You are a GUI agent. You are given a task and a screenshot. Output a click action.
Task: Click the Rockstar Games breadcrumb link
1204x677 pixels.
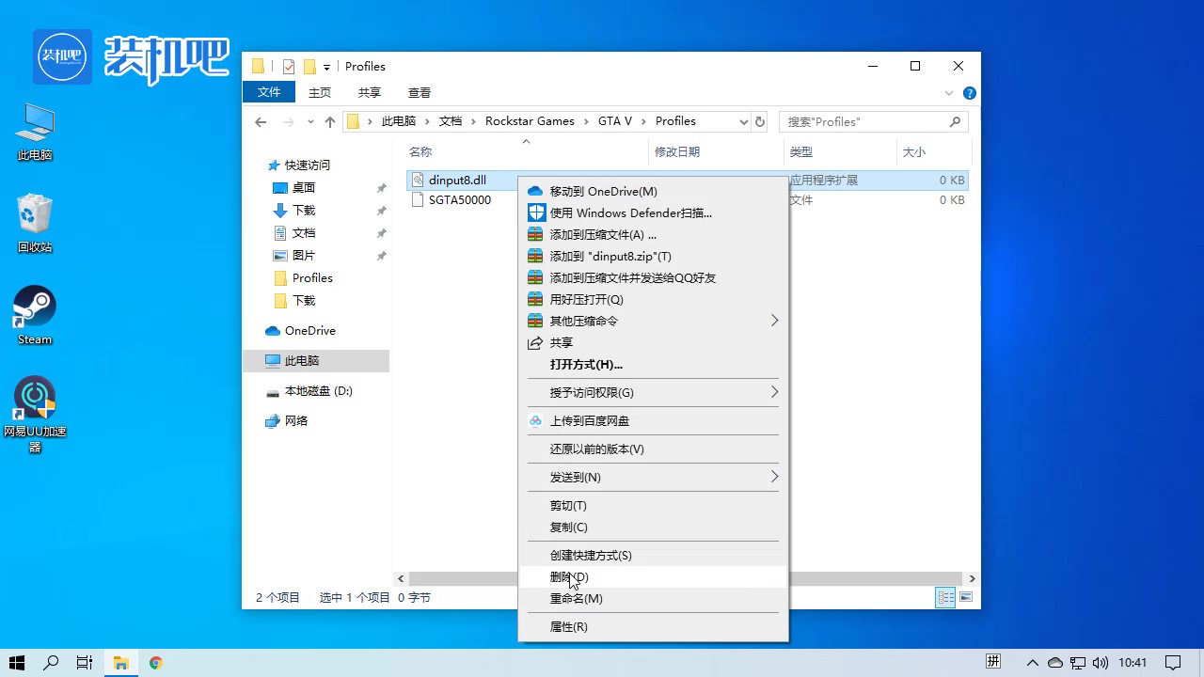[530, 121]
